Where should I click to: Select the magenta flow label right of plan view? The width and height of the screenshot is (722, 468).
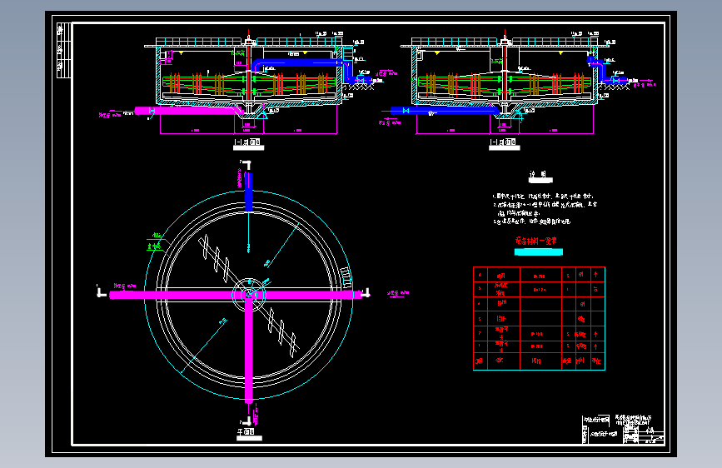[398, 292]
